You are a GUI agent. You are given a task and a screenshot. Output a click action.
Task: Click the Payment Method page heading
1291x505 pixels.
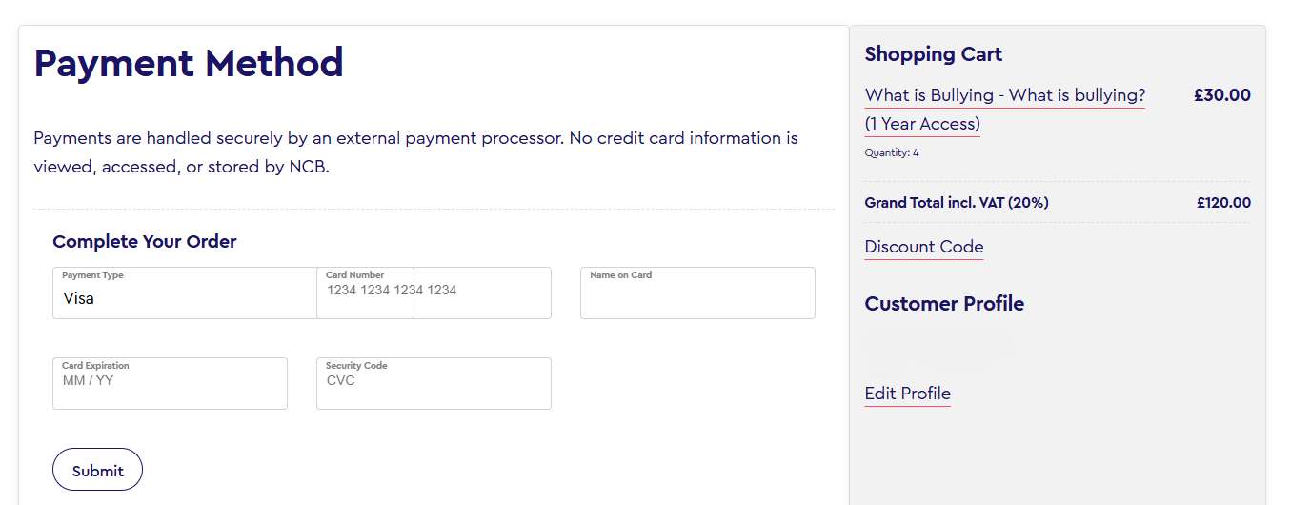(x=189, y=63)
